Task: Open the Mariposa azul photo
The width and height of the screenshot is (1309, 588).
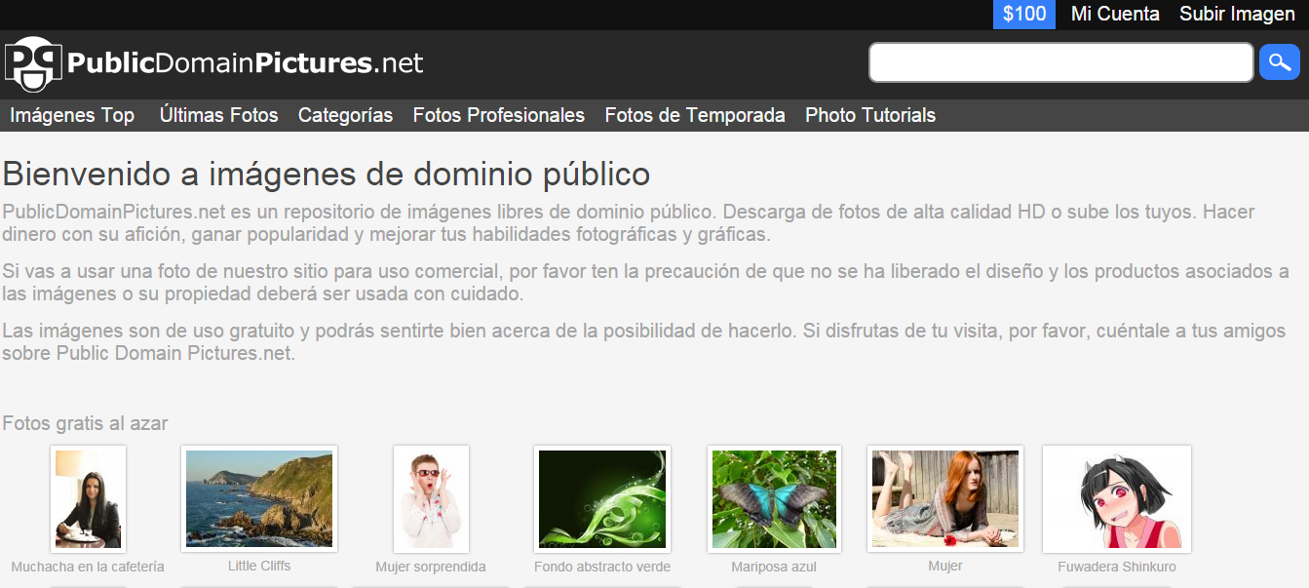Action: [x=773, y=498]
